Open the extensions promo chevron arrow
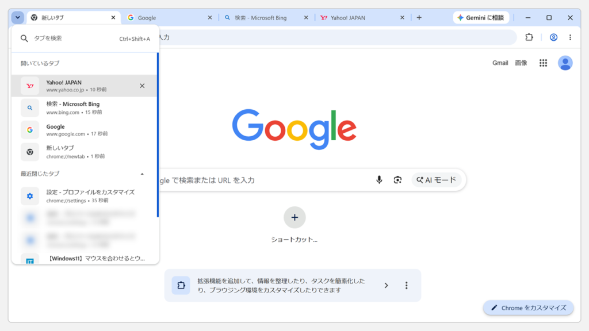The width and height of the screenshot is (589, 331). point(386,286)
